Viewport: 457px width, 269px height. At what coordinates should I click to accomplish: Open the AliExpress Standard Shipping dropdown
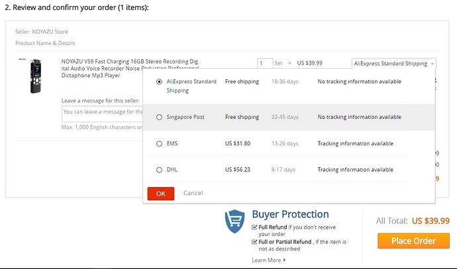coord(394,63)
